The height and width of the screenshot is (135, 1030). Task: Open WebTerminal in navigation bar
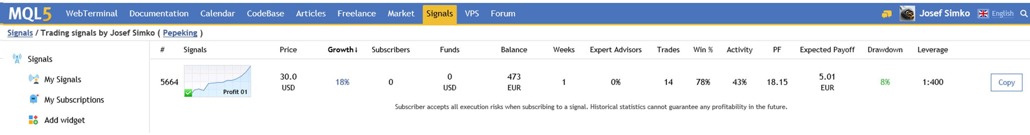pos(92,14)
